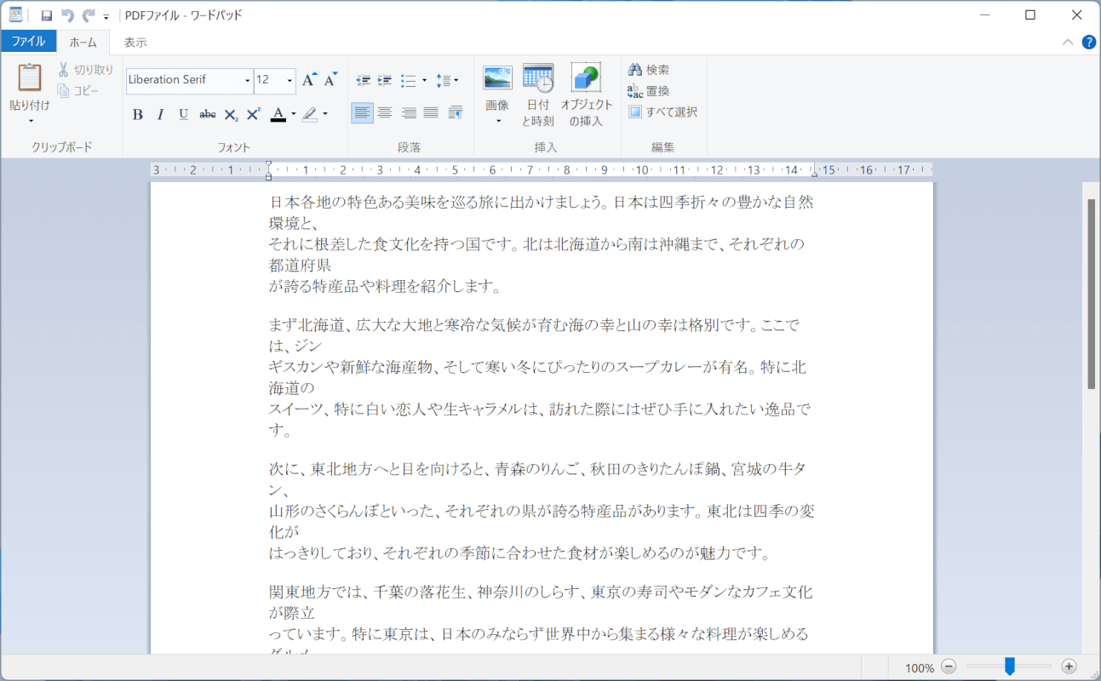Click the Decrease Indent icon
1101x681 pixels.
tap(364, 81)
